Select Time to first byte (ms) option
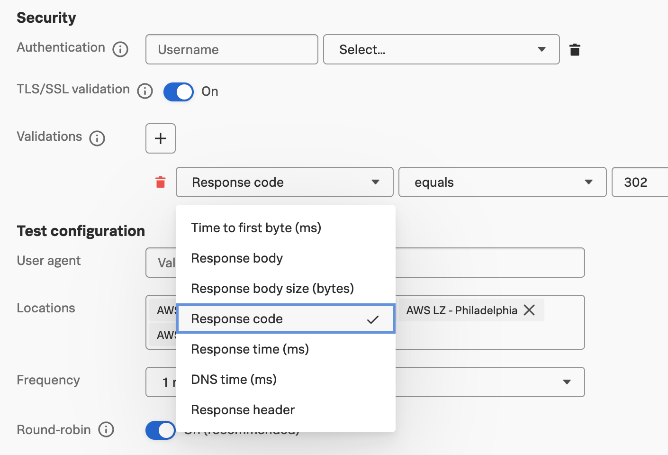Image resolution: width=668 pixels, height=455 pixels. click(256, 227)
